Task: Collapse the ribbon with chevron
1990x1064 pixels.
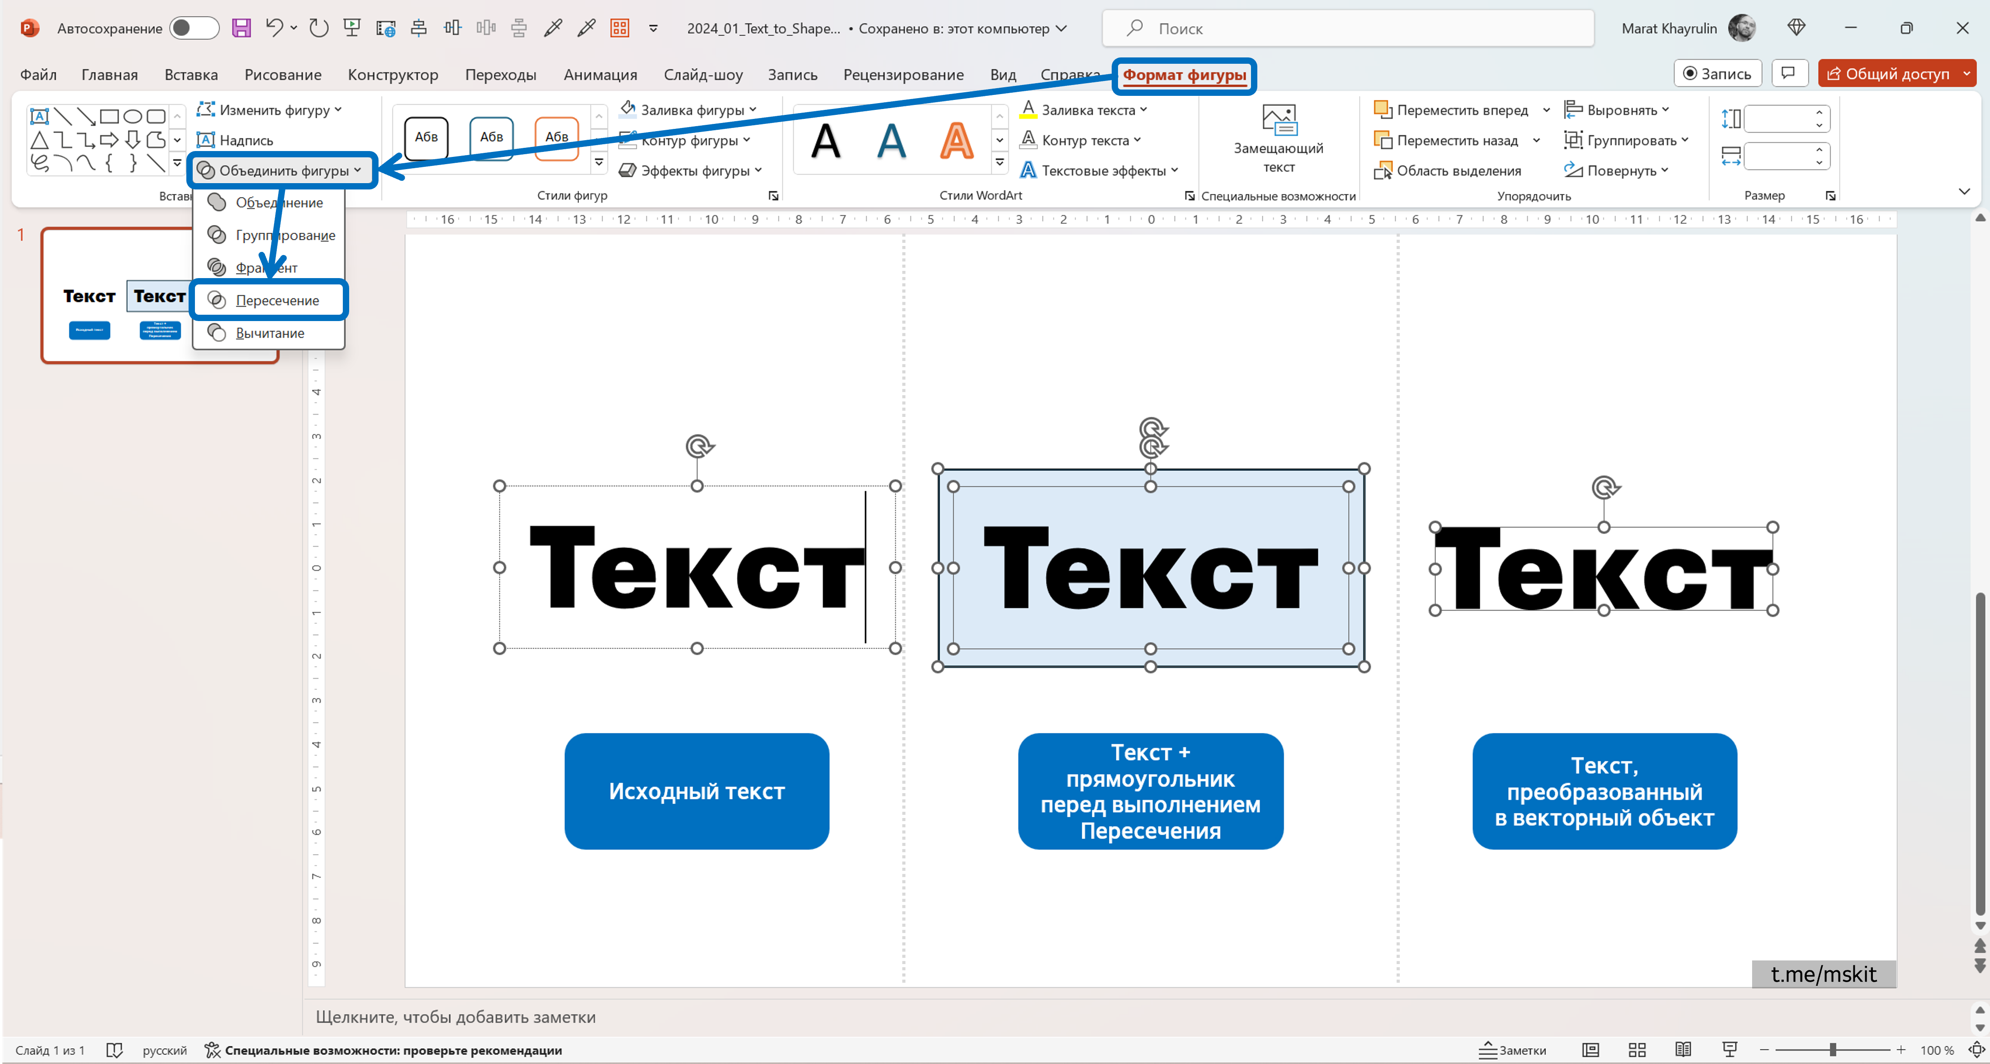Action: coord(1964,191)
